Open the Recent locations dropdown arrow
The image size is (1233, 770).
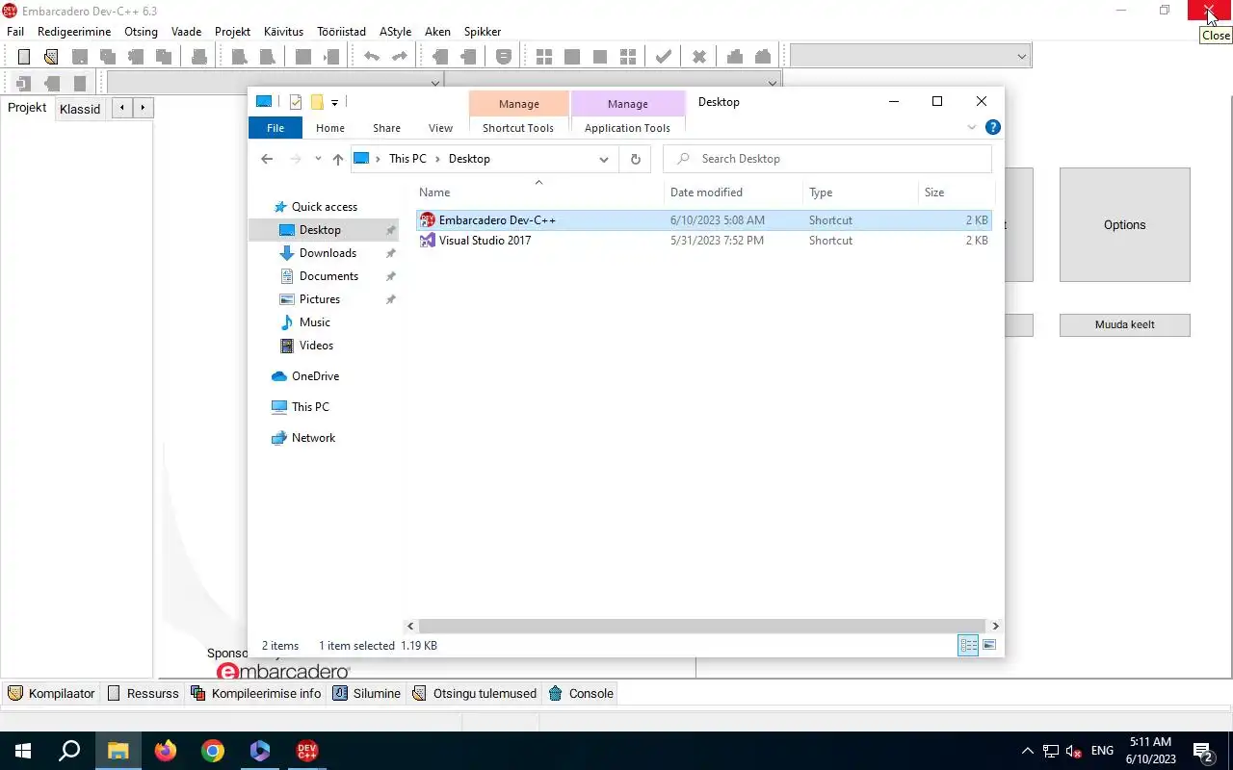(318, 159)
